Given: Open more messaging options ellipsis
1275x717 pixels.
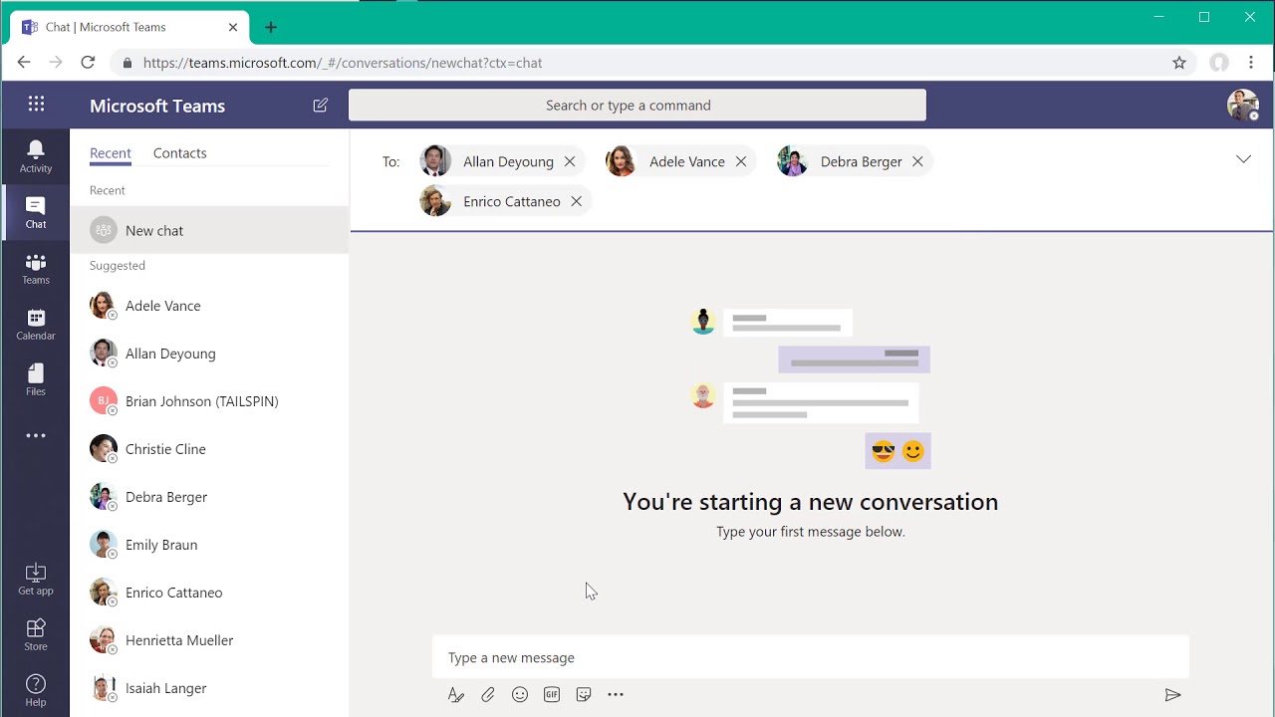Looking at the screenshot, I should (616, 695).
